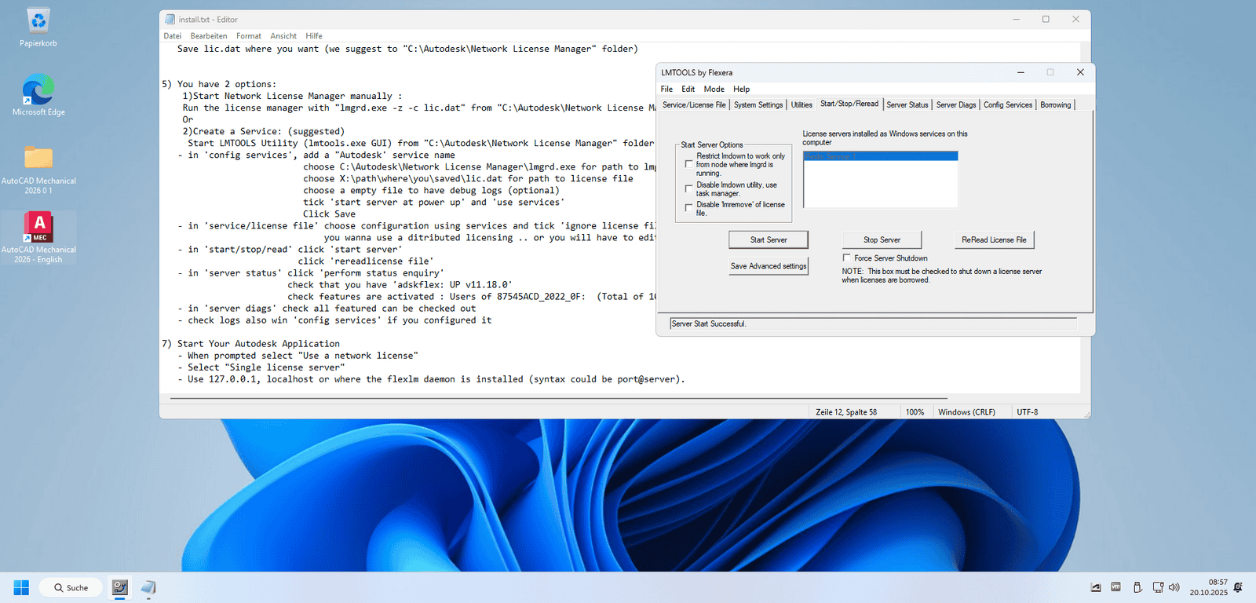Switch to LMTOOLS in the taskbar
1256x603 pixels.
120,587
